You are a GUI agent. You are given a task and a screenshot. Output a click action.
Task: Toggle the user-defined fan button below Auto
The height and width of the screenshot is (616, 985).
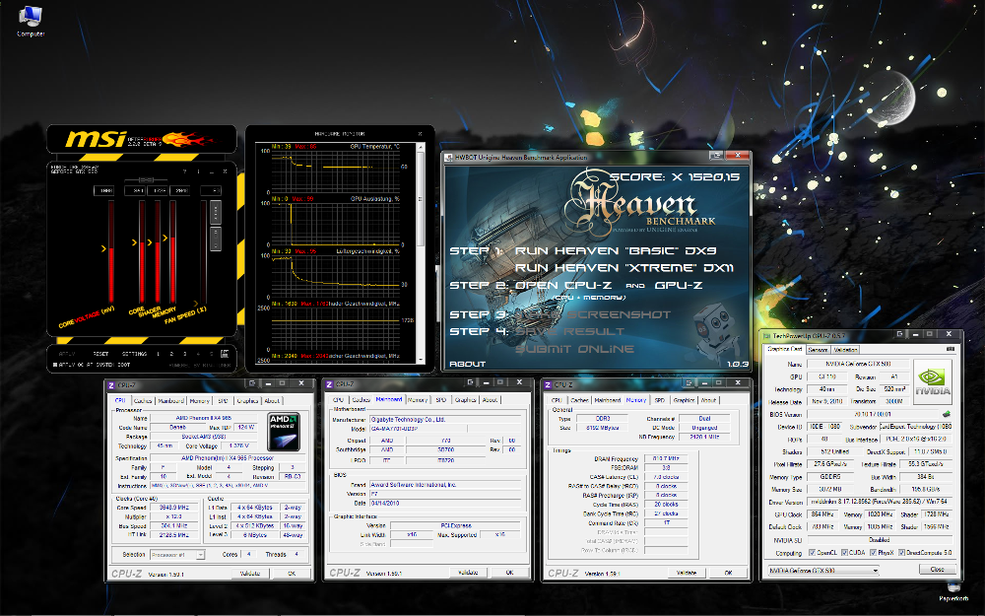(x=216, y=239)
